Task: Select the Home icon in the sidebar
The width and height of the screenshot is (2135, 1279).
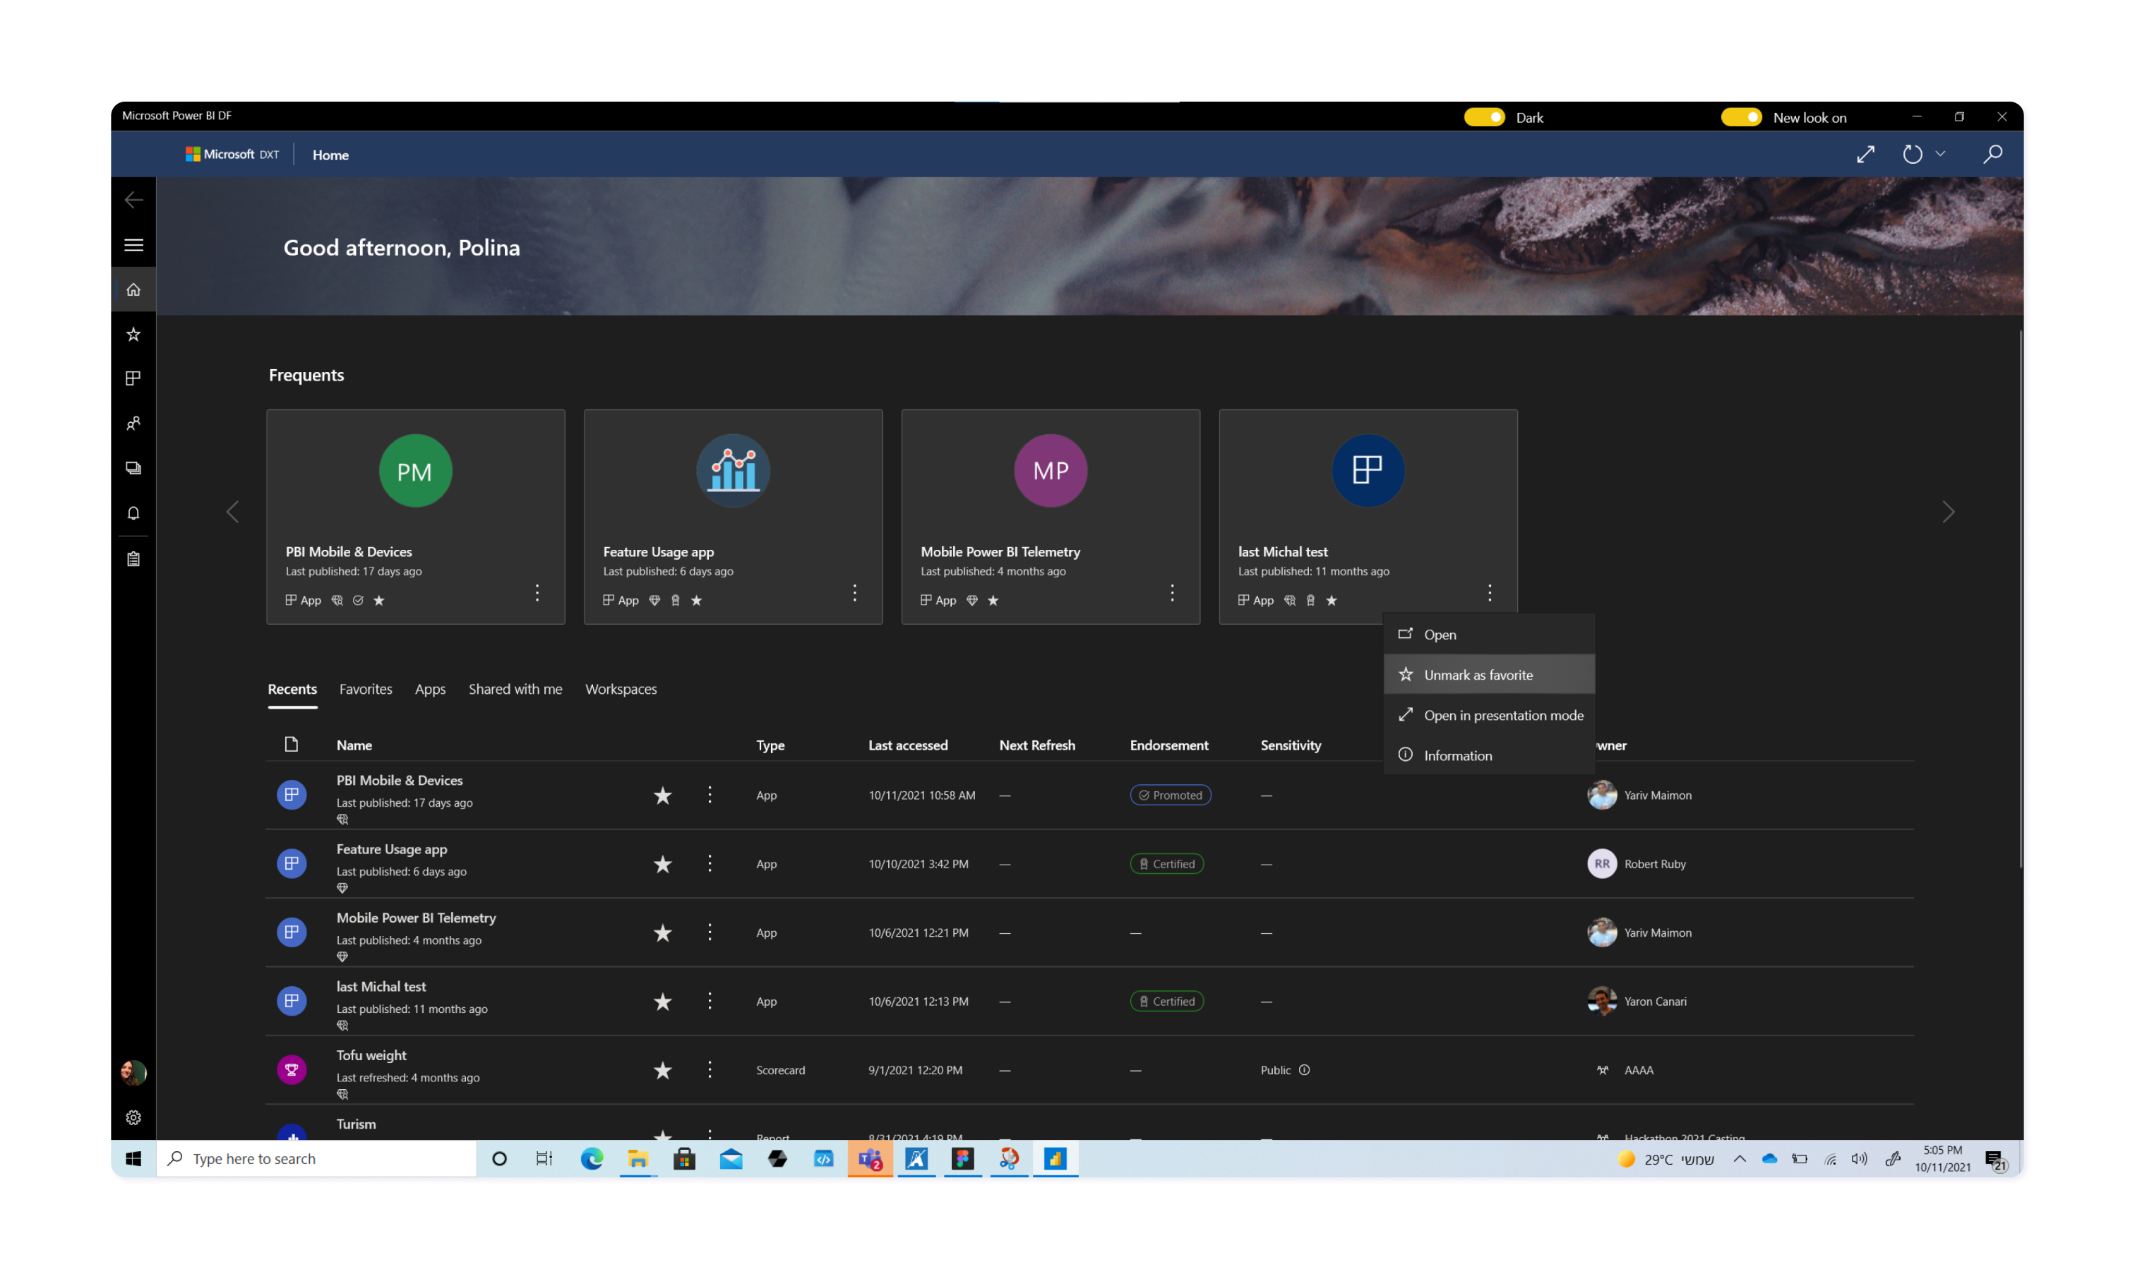Action: [x=133, y=289]
